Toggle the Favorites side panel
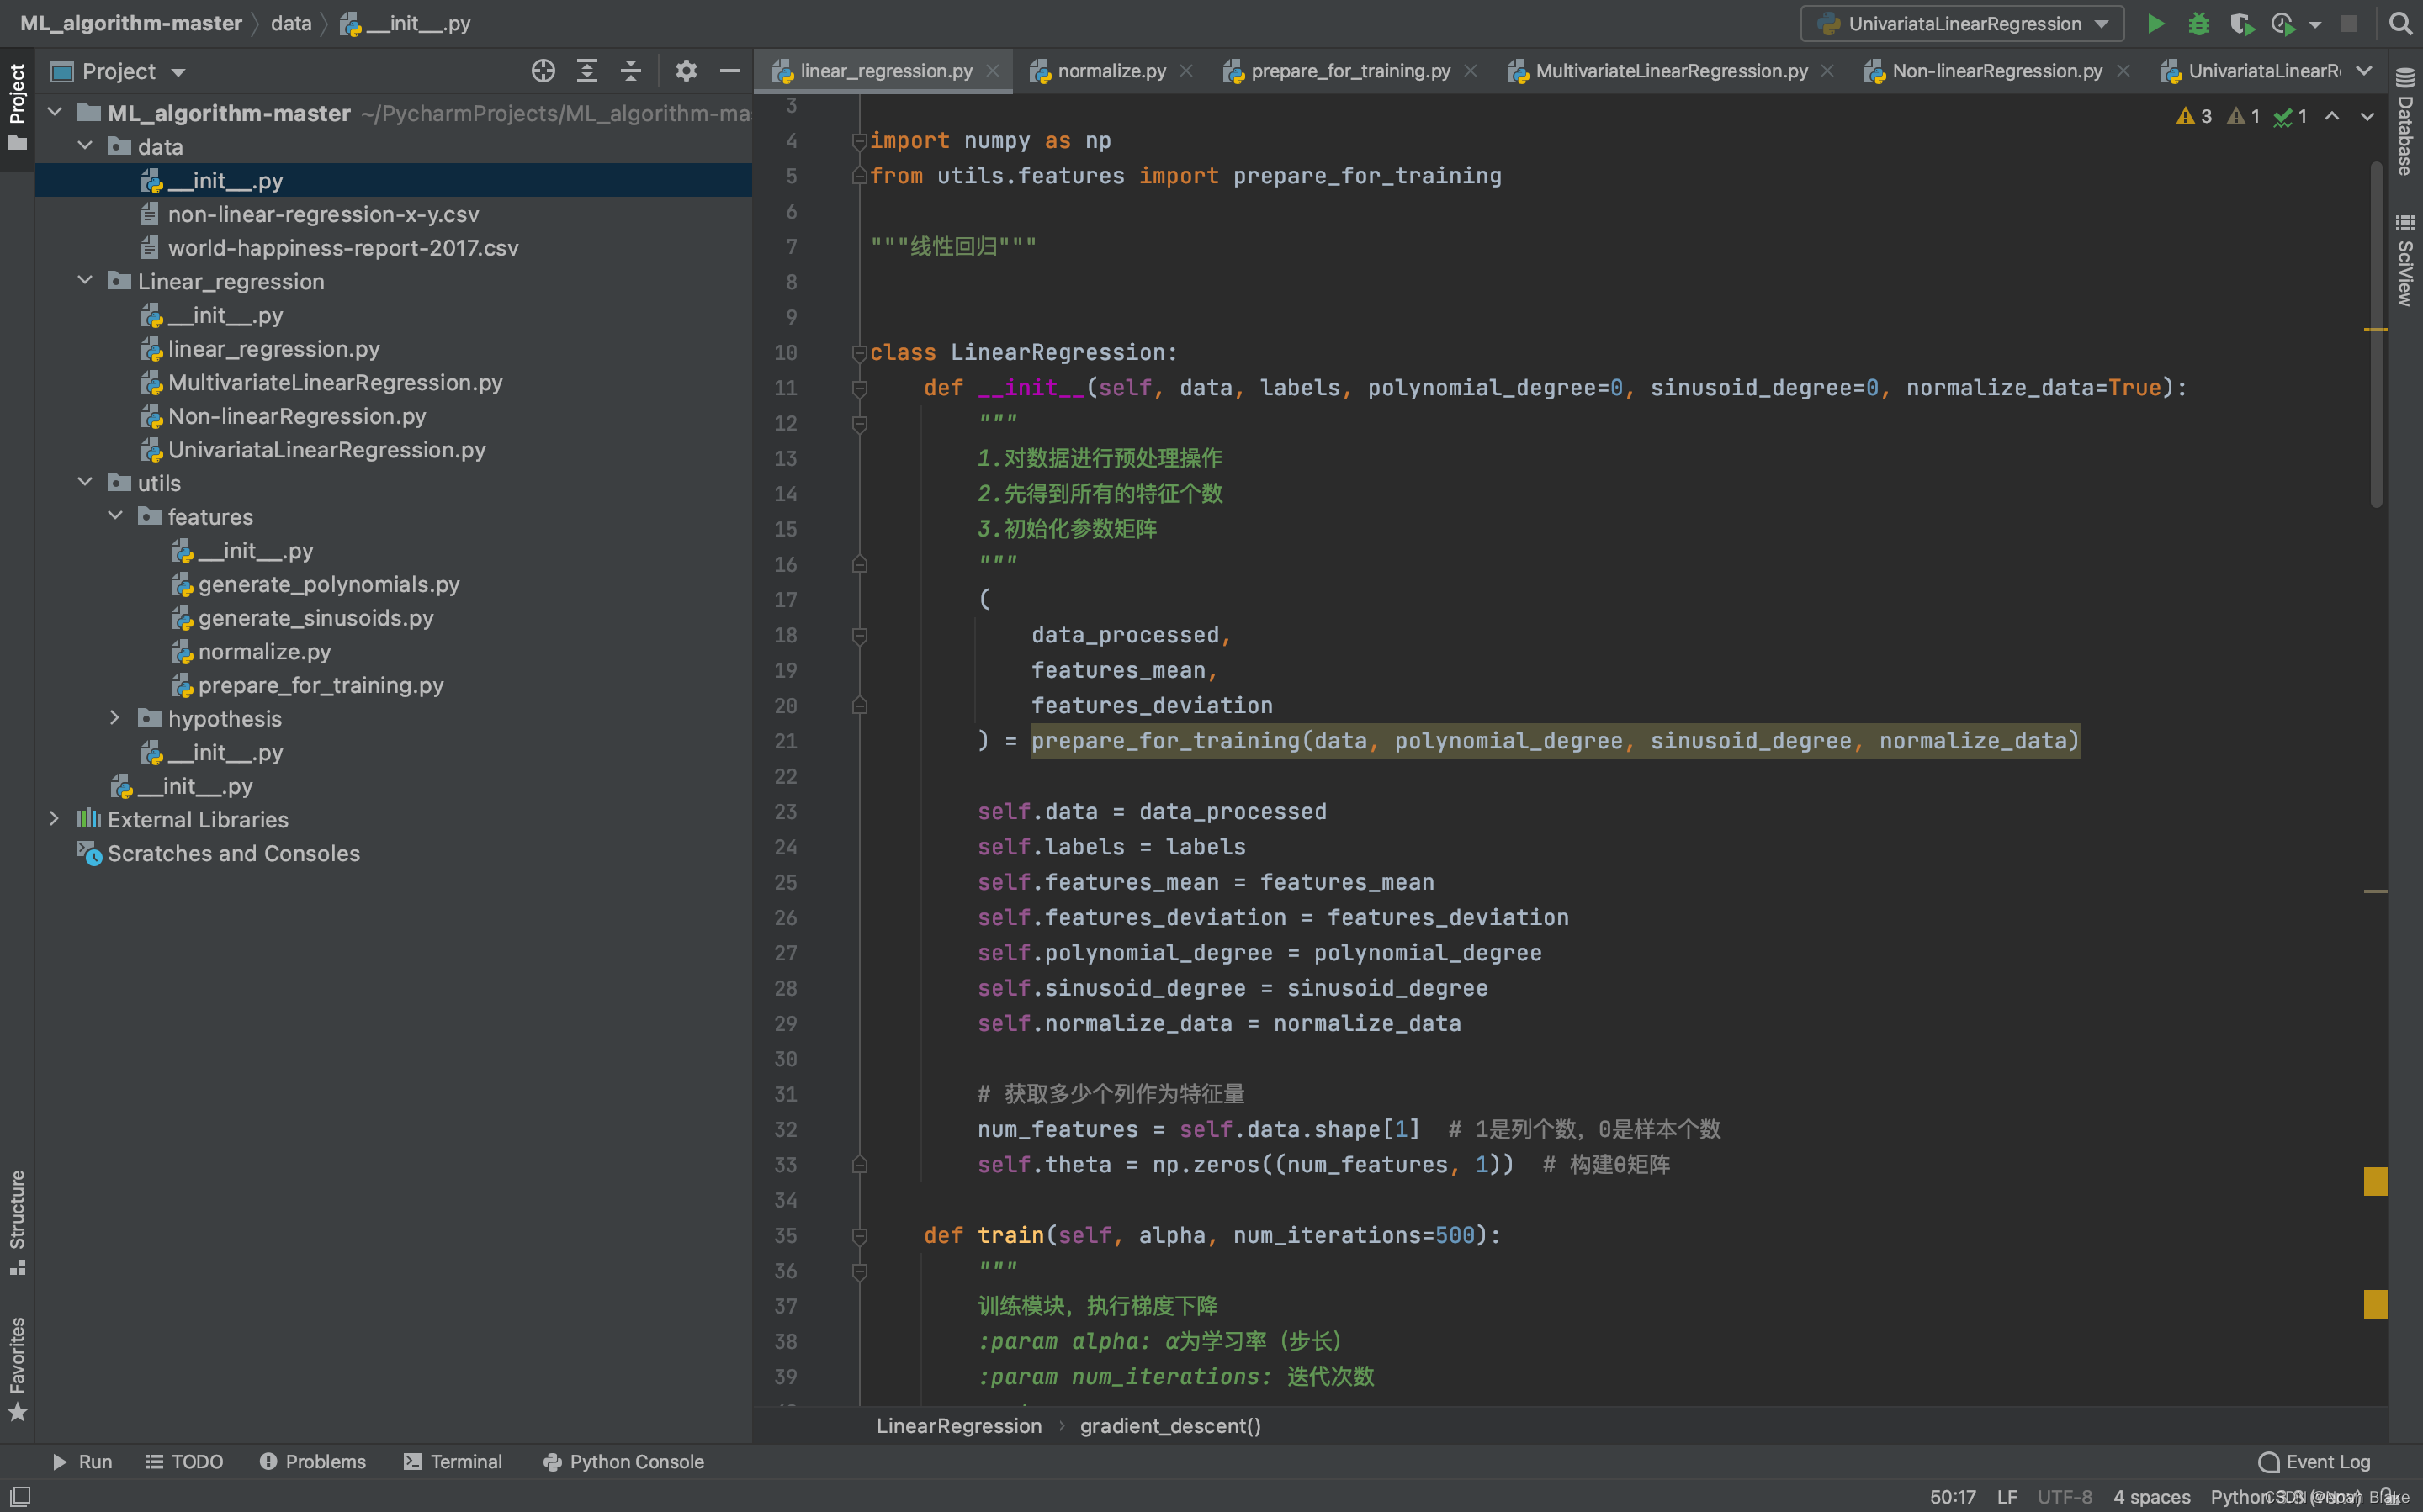Viewport: 2423px width, 1512px height. coord(17,1367)
